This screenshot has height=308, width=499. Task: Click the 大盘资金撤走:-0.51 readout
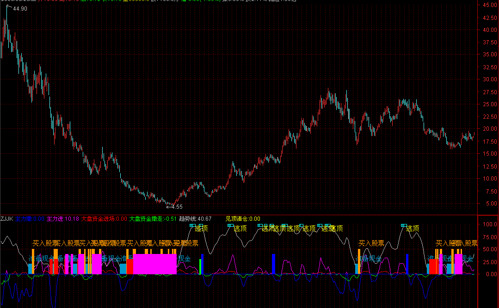(153, 219)
